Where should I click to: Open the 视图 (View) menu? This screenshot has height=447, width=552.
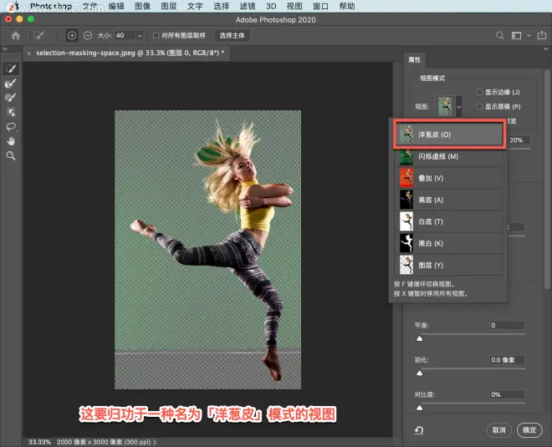point(294,7)
